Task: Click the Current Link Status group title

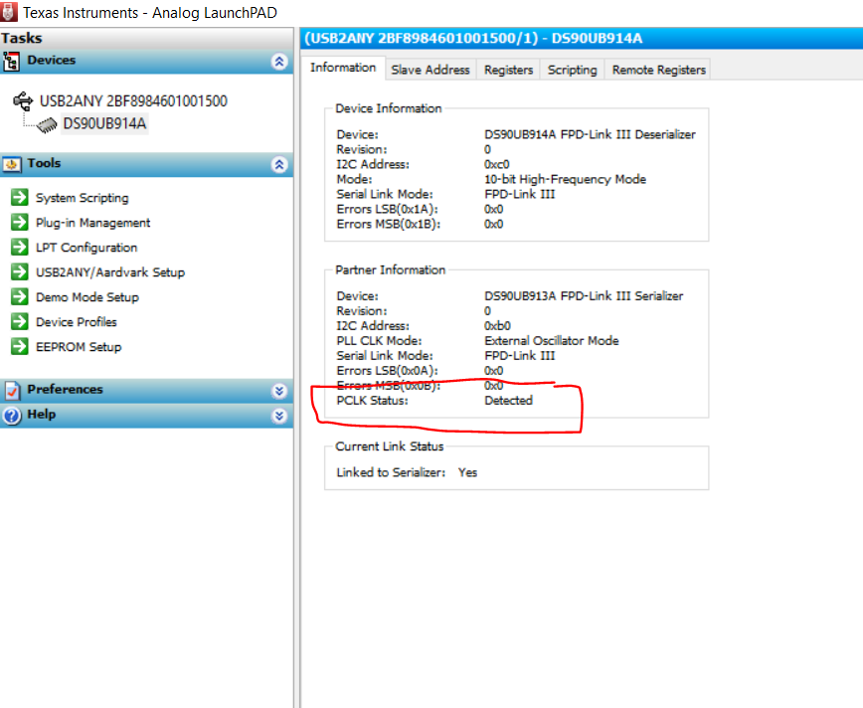Action: 389,446
